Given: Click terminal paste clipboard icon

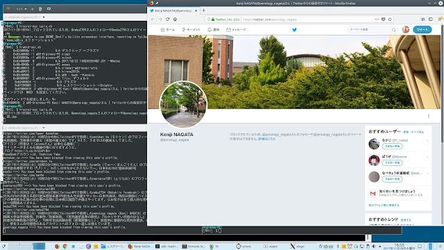Looking at the screenshot, I should click(40, 9).
